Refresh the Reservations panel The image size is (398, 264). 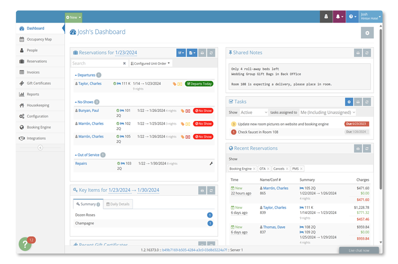click(x=211, y=53)
